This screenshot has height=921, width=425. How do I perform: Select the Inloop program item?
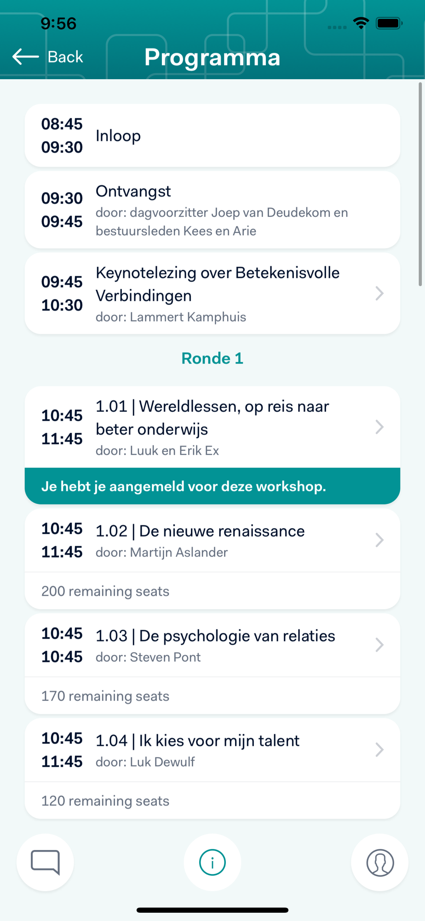(212, 135)
